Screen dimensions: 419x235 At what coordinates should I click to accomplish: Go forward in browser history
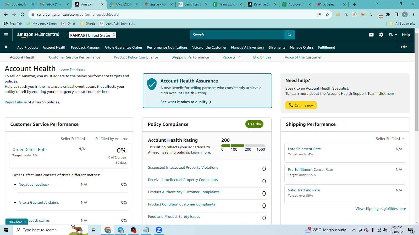14,14
